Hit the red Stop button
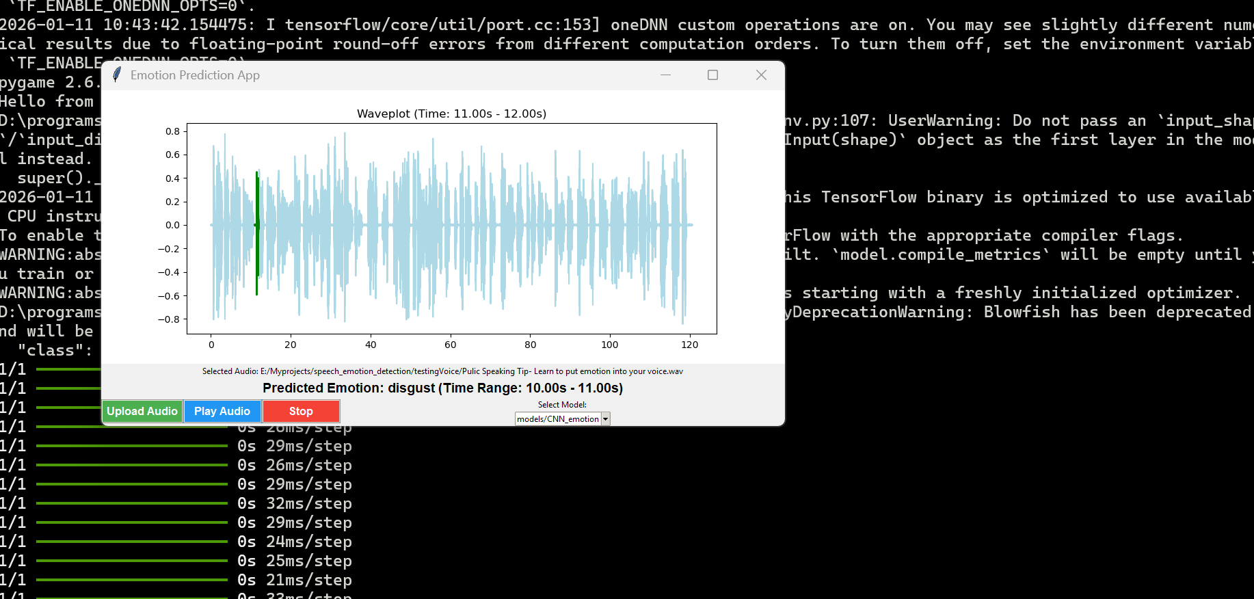Image resolution: width=1254 pixels, height=599 pixels. [x=301, y=411]
